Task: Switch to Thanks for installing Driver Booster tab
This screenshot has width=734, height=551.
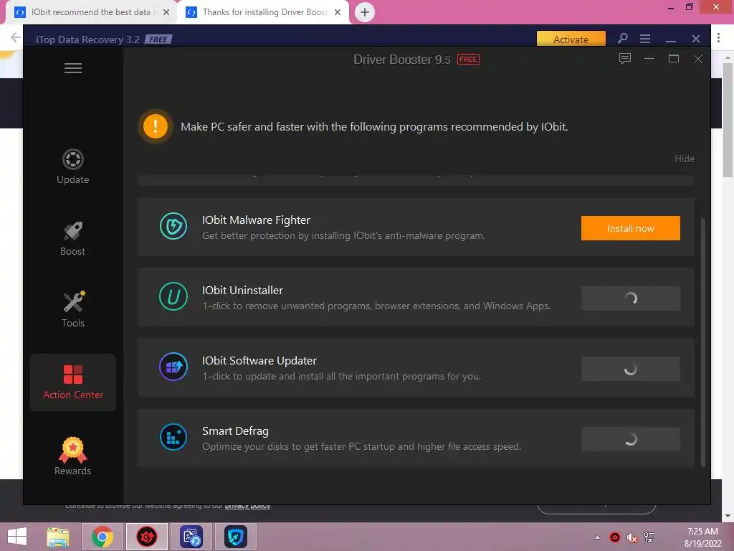Action: (264, 12)
